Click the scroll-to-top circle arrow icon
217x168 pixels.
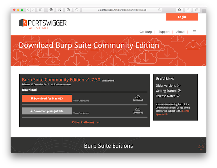pos(201,147)
